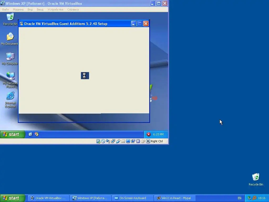269x202 pixels.
Task: Click the mouse integration icon in VirtualBox status bar
Action: tap(143, 141)
